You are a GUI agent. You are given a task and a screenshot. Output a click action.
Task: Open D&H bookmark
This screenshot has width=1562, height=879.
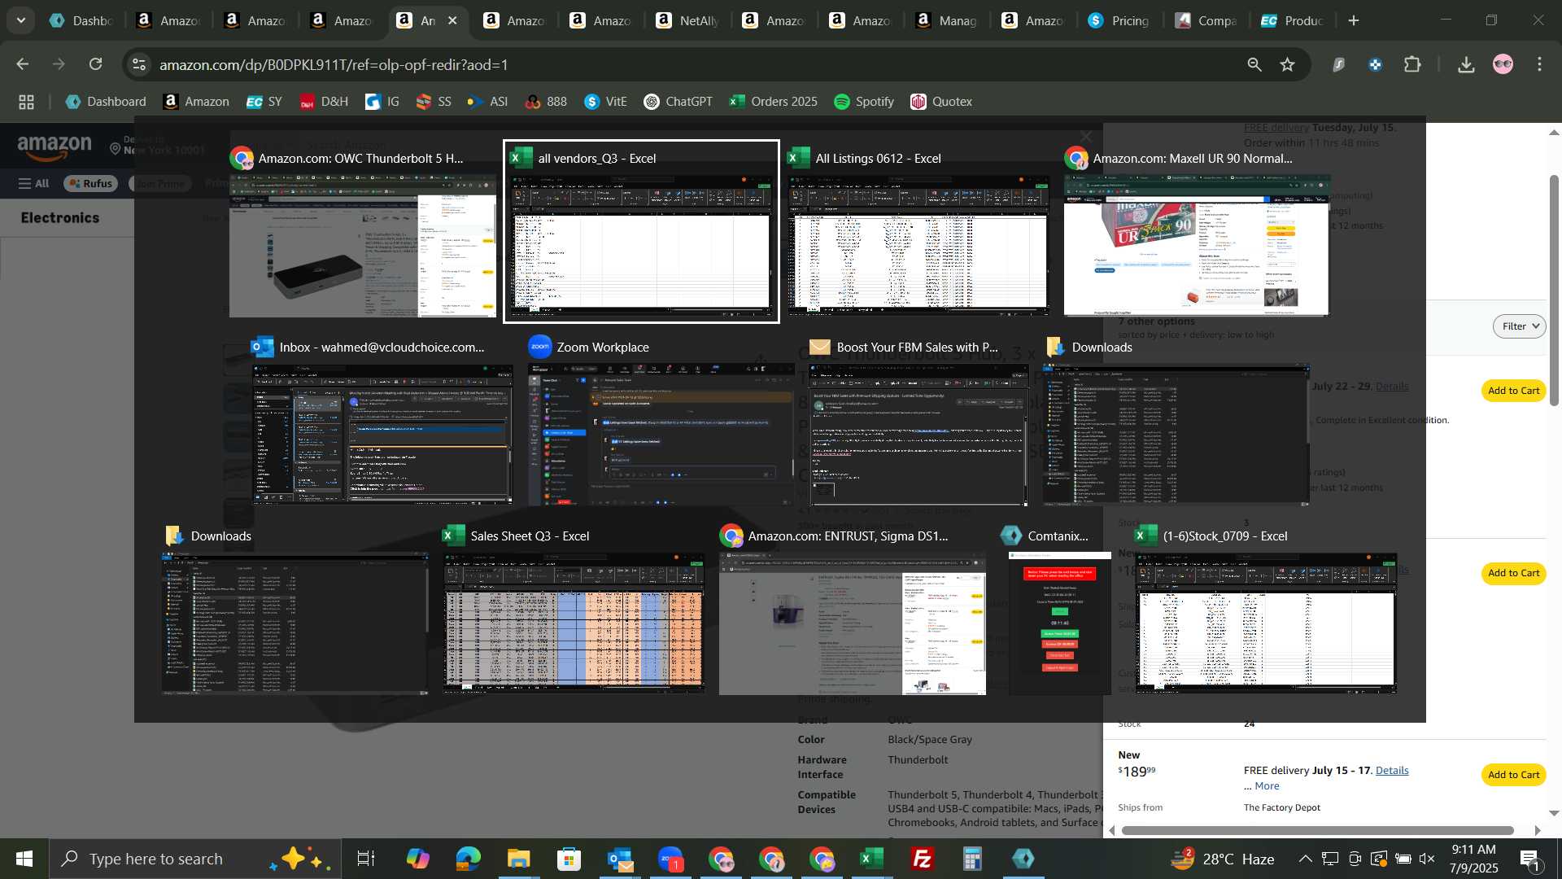(x=324, y=102)
